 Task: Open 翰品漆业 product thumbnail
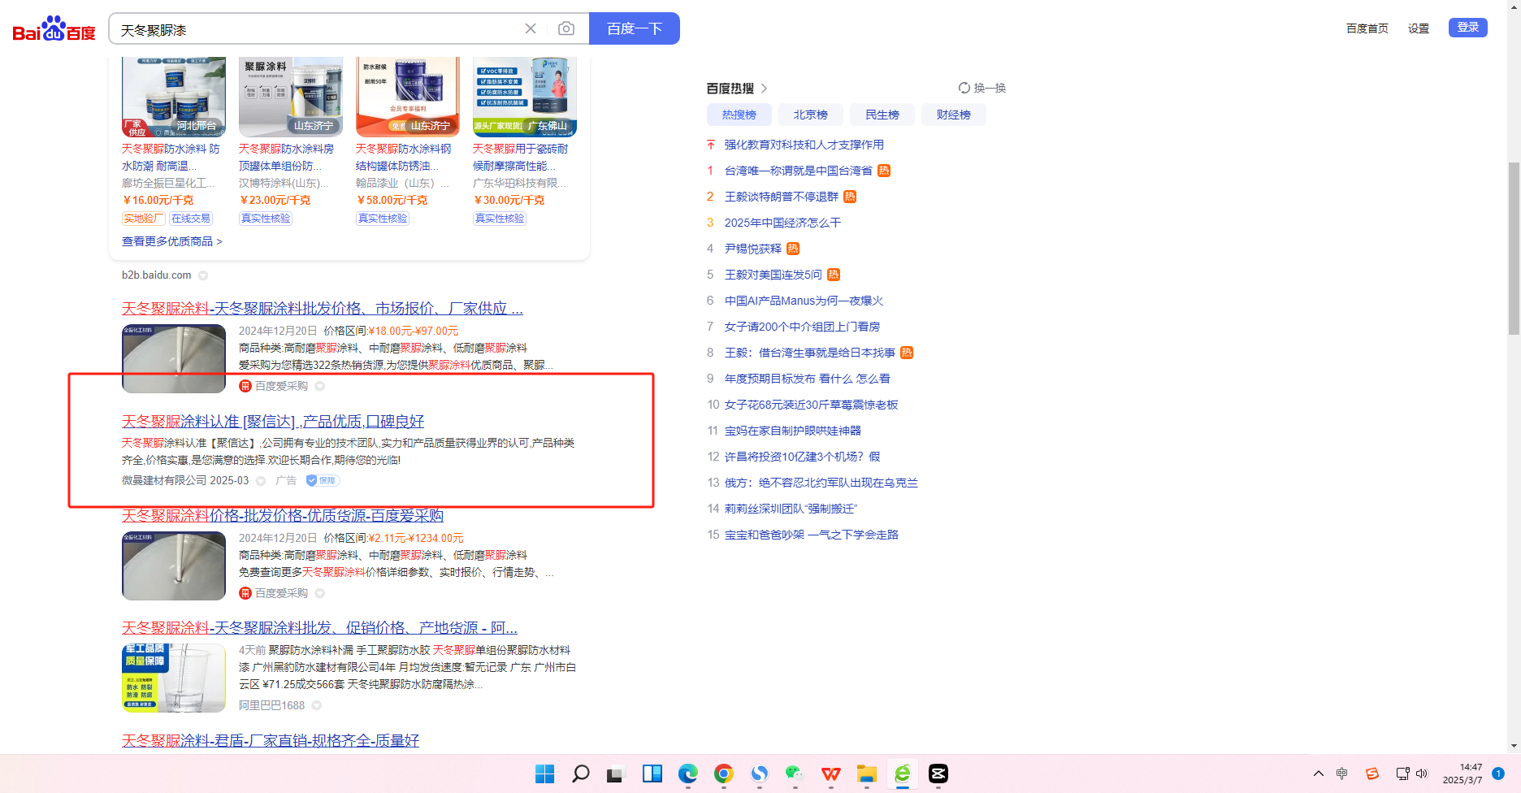click(x=408, y=97)
